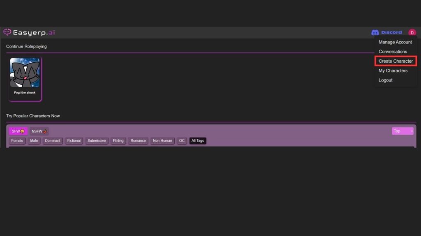Filter by the Male tag

(x=34, y=141)
